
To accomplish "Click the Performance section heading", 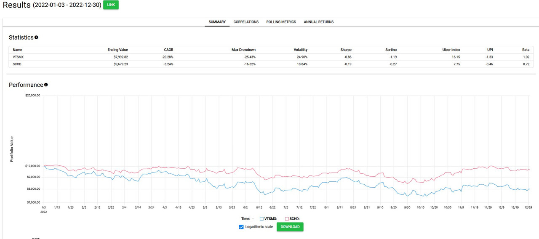I will 26,85.
